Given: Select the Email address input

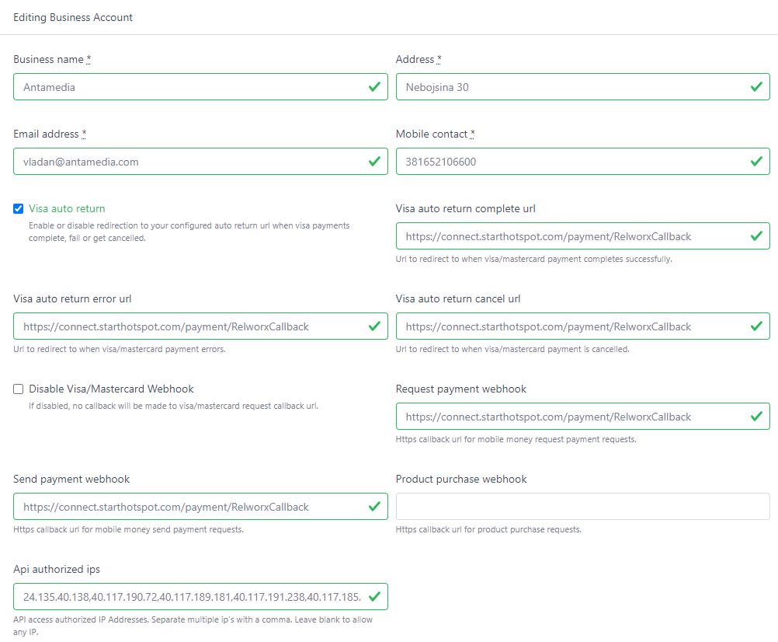Looking at the screenshot, I should click(x=186, y=162).
